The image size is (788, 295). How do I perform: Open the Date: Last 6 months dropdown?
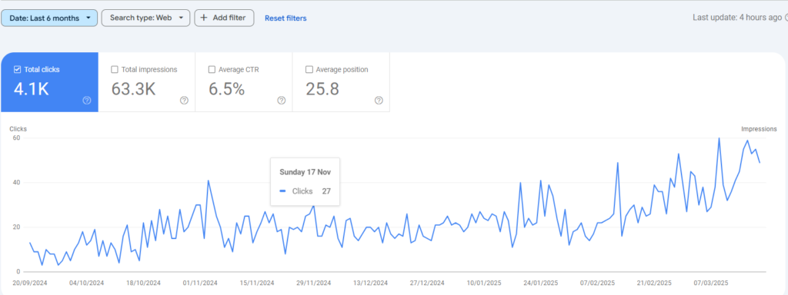pos(49,18)
